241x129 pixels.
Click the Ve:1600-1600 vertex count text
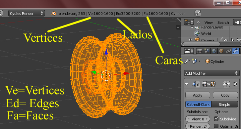pos(100,14)
